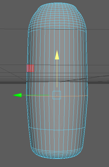Click the green axis line shaft
This screenshot has height=167, width=109.
[35, 95]
